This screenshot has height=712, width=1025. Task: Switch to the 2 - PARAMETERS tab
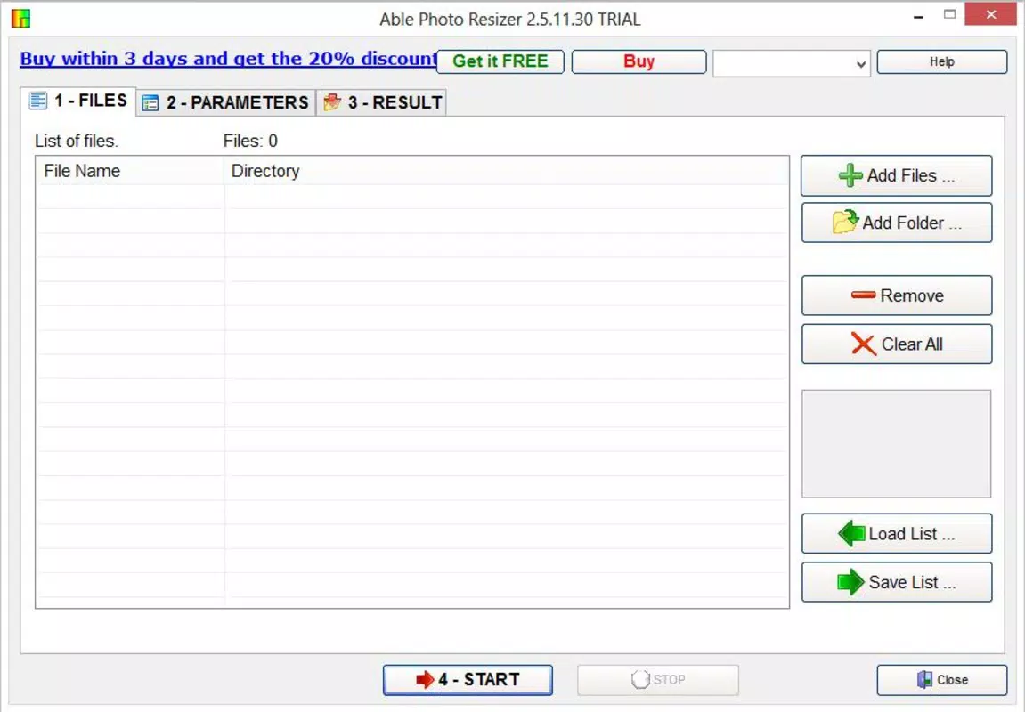226,102
